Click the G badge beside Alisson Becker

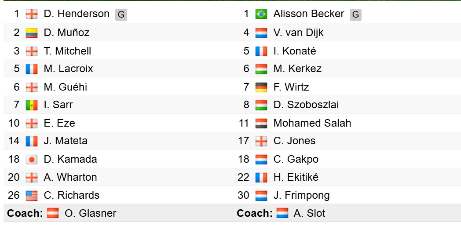click(355, 15)
